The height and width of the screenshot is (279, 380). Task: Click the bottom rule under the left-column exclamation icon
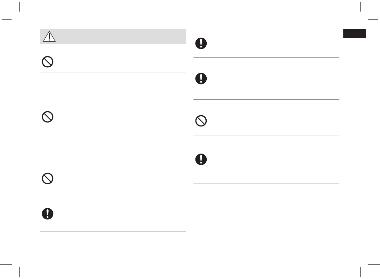(113, 231)
